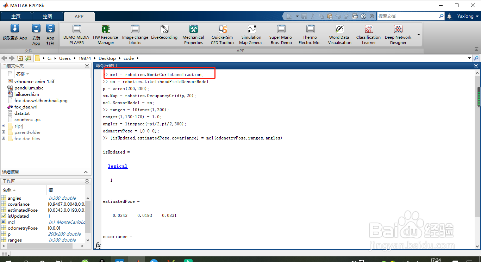481x262 pixels.
Task: Sort files by the 名称 column header
Action: coord(23,74)
